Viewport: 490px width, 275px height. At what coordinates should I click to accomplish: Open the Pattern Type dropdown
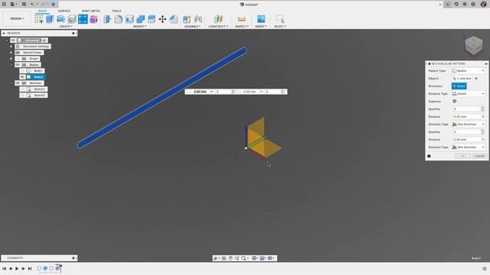pos(468,71)
